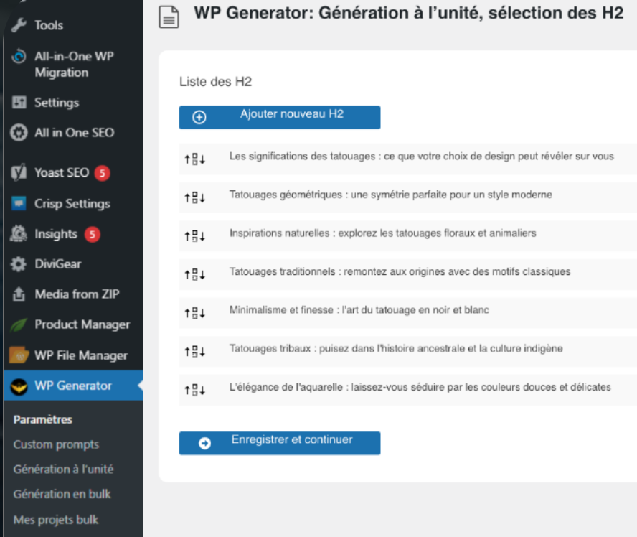
Task: Click the All in One SEO gear icon
Action: [19, 133]
